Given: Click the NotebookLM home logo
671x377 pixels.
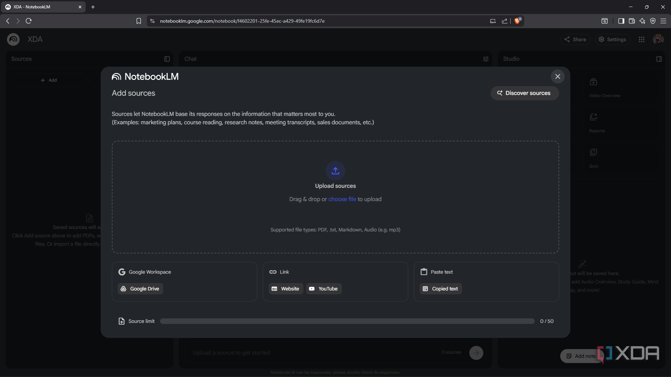Looking at the screenshot, I should click(x=13, y=39).
